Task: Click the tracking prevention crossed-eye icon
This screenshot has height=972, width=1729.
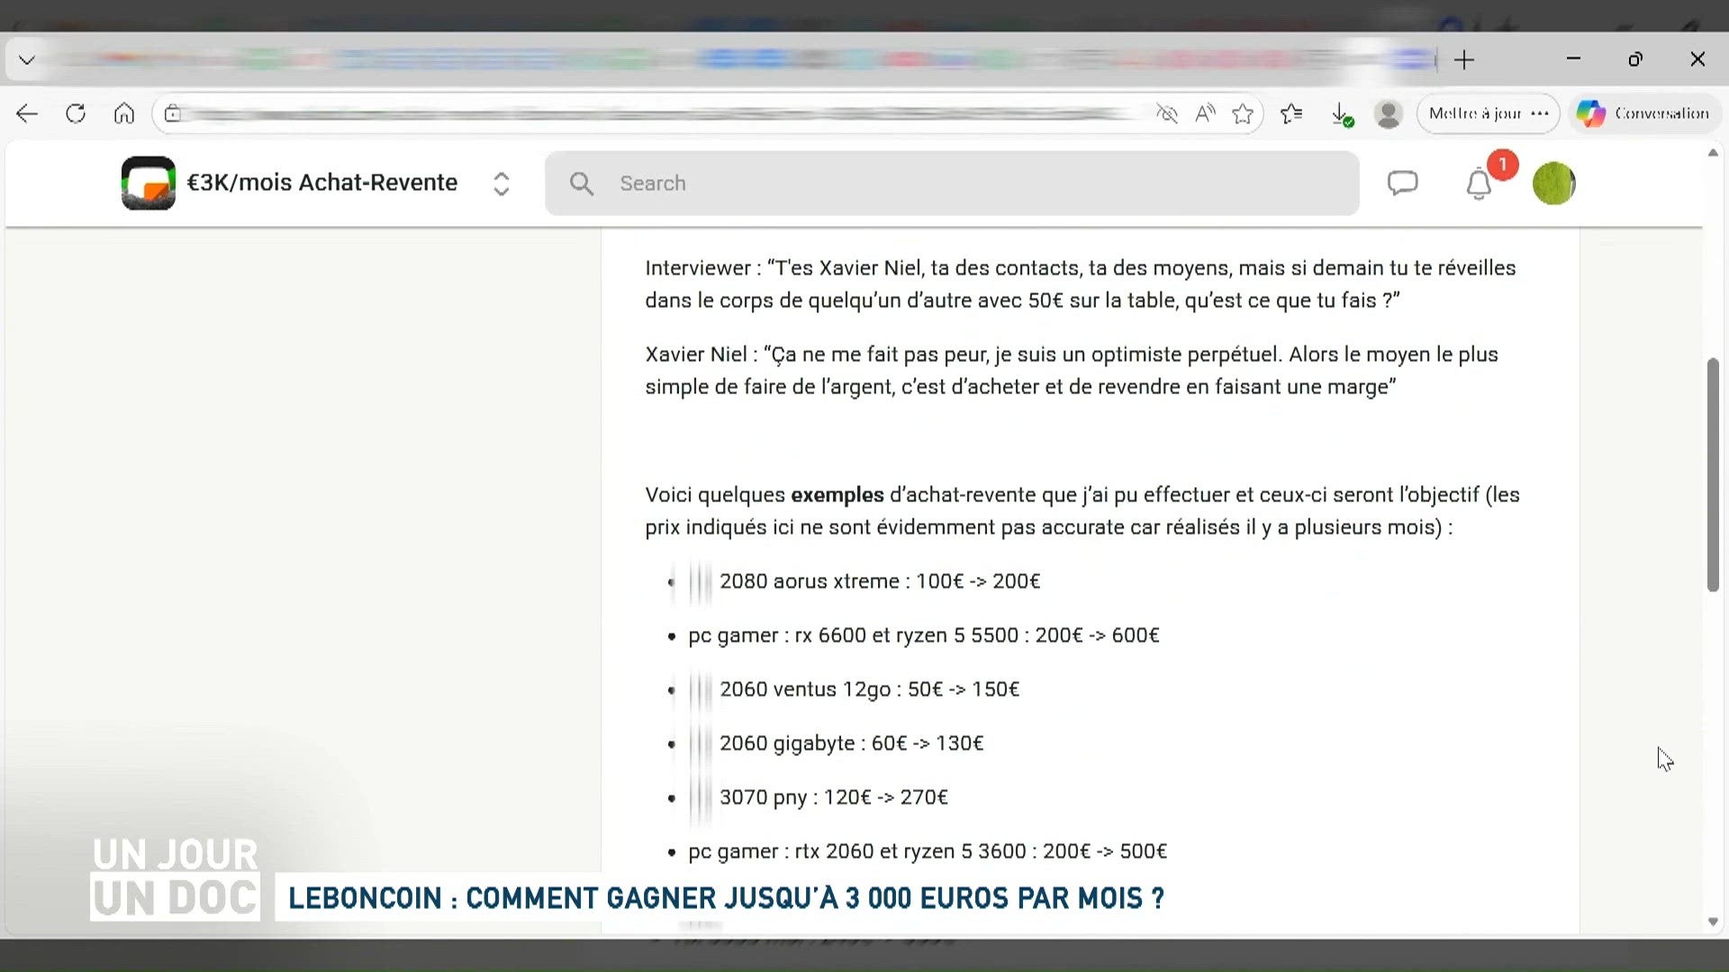Action: coord(1167,113)
